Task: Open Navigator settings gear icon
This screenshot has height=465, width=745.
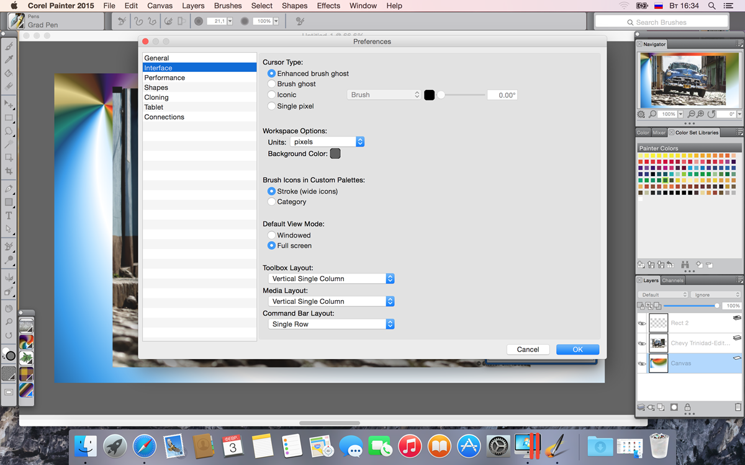Action: [x=641, y=114]
